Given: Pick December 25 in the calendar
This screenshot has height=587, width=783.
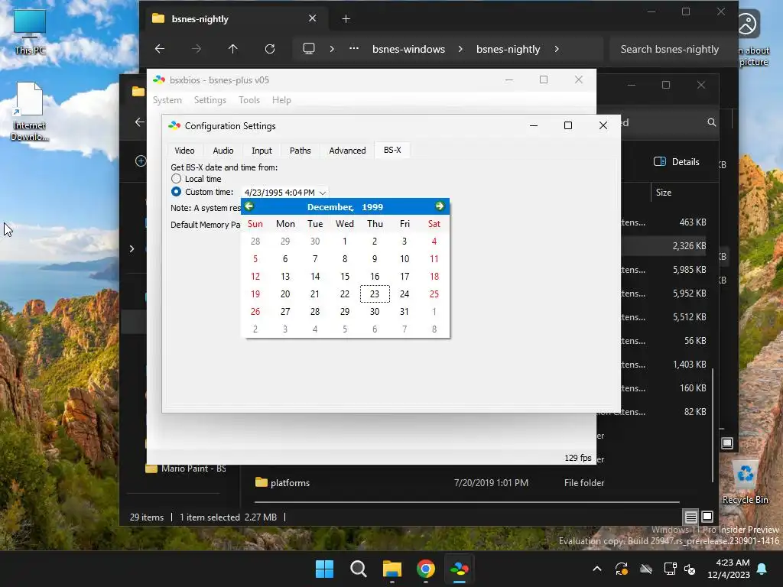Looking at the screenshot, I should click(x=434, y=294).
